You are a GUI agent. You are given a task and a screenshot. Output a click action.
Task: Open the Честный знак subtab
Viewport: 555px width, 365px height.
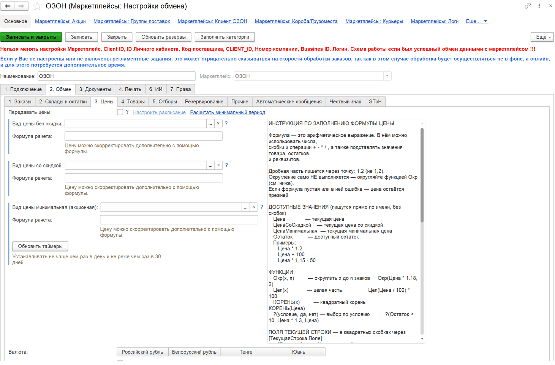pos(345,101)
